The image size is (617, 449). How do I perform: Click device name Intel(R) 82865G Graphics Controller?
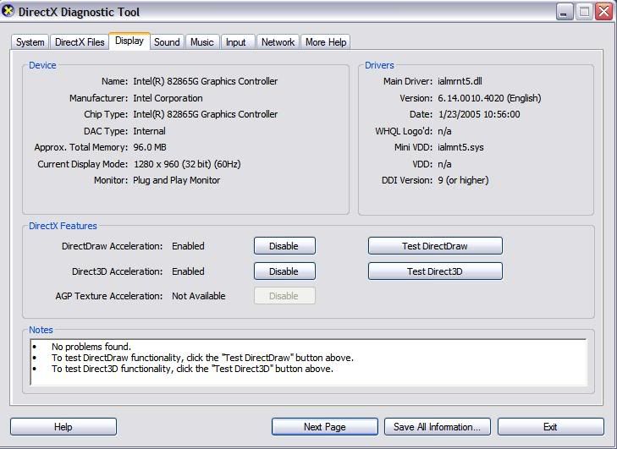(x=206, y=81)
